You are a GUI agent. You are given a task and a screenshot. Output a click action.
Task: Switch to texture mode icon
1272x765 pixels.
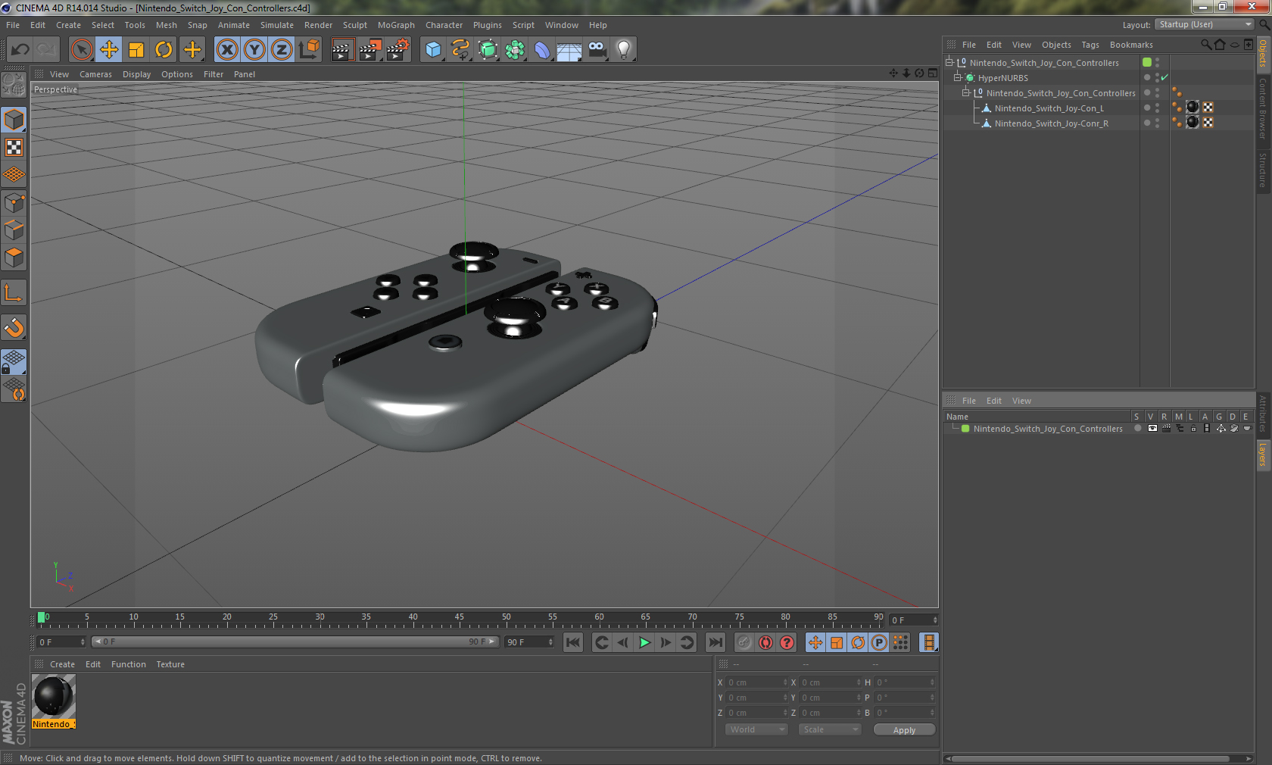[x=14, y=147]
